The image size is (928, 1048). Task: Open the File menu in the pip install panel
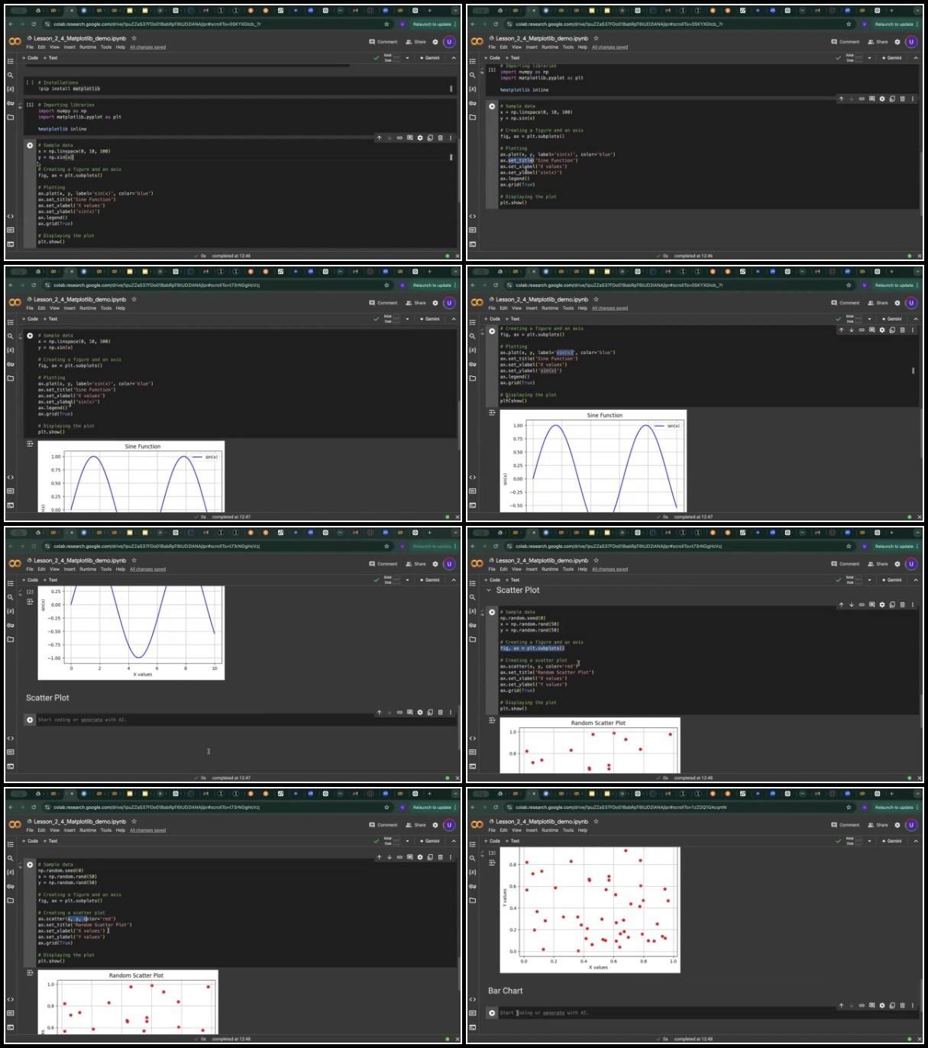(30, 47)
